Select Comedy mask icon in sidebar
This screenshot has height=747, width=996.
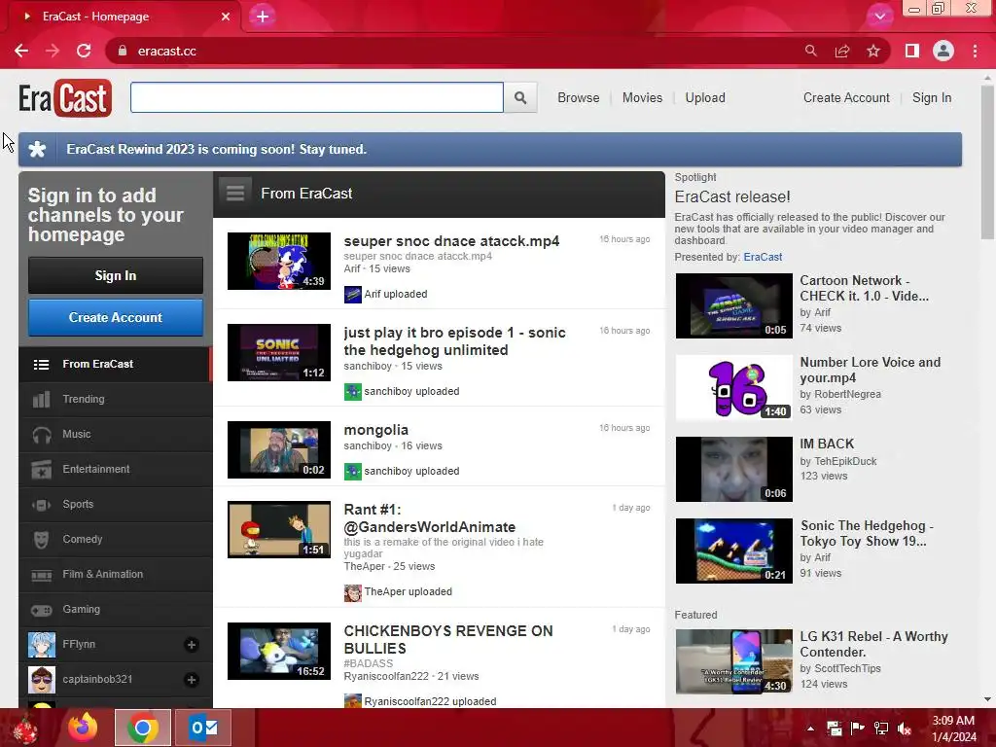(x=41, y=539)
